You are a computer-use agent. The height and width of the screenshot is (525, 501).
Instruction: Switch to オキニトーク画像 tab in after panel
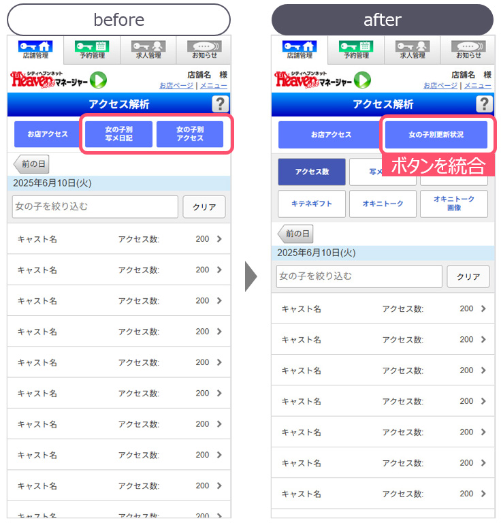pyautogui.click(x=454, y=204)
